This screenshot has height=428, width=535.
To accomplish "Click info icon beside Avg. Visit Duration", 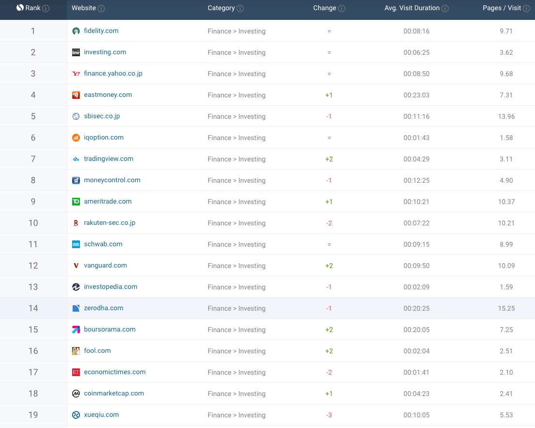I will click(445, 9).
